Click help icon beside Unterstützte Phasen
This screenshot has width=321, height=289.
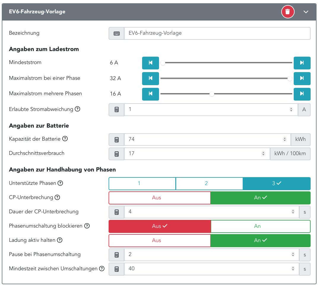(x=60, y=183)
